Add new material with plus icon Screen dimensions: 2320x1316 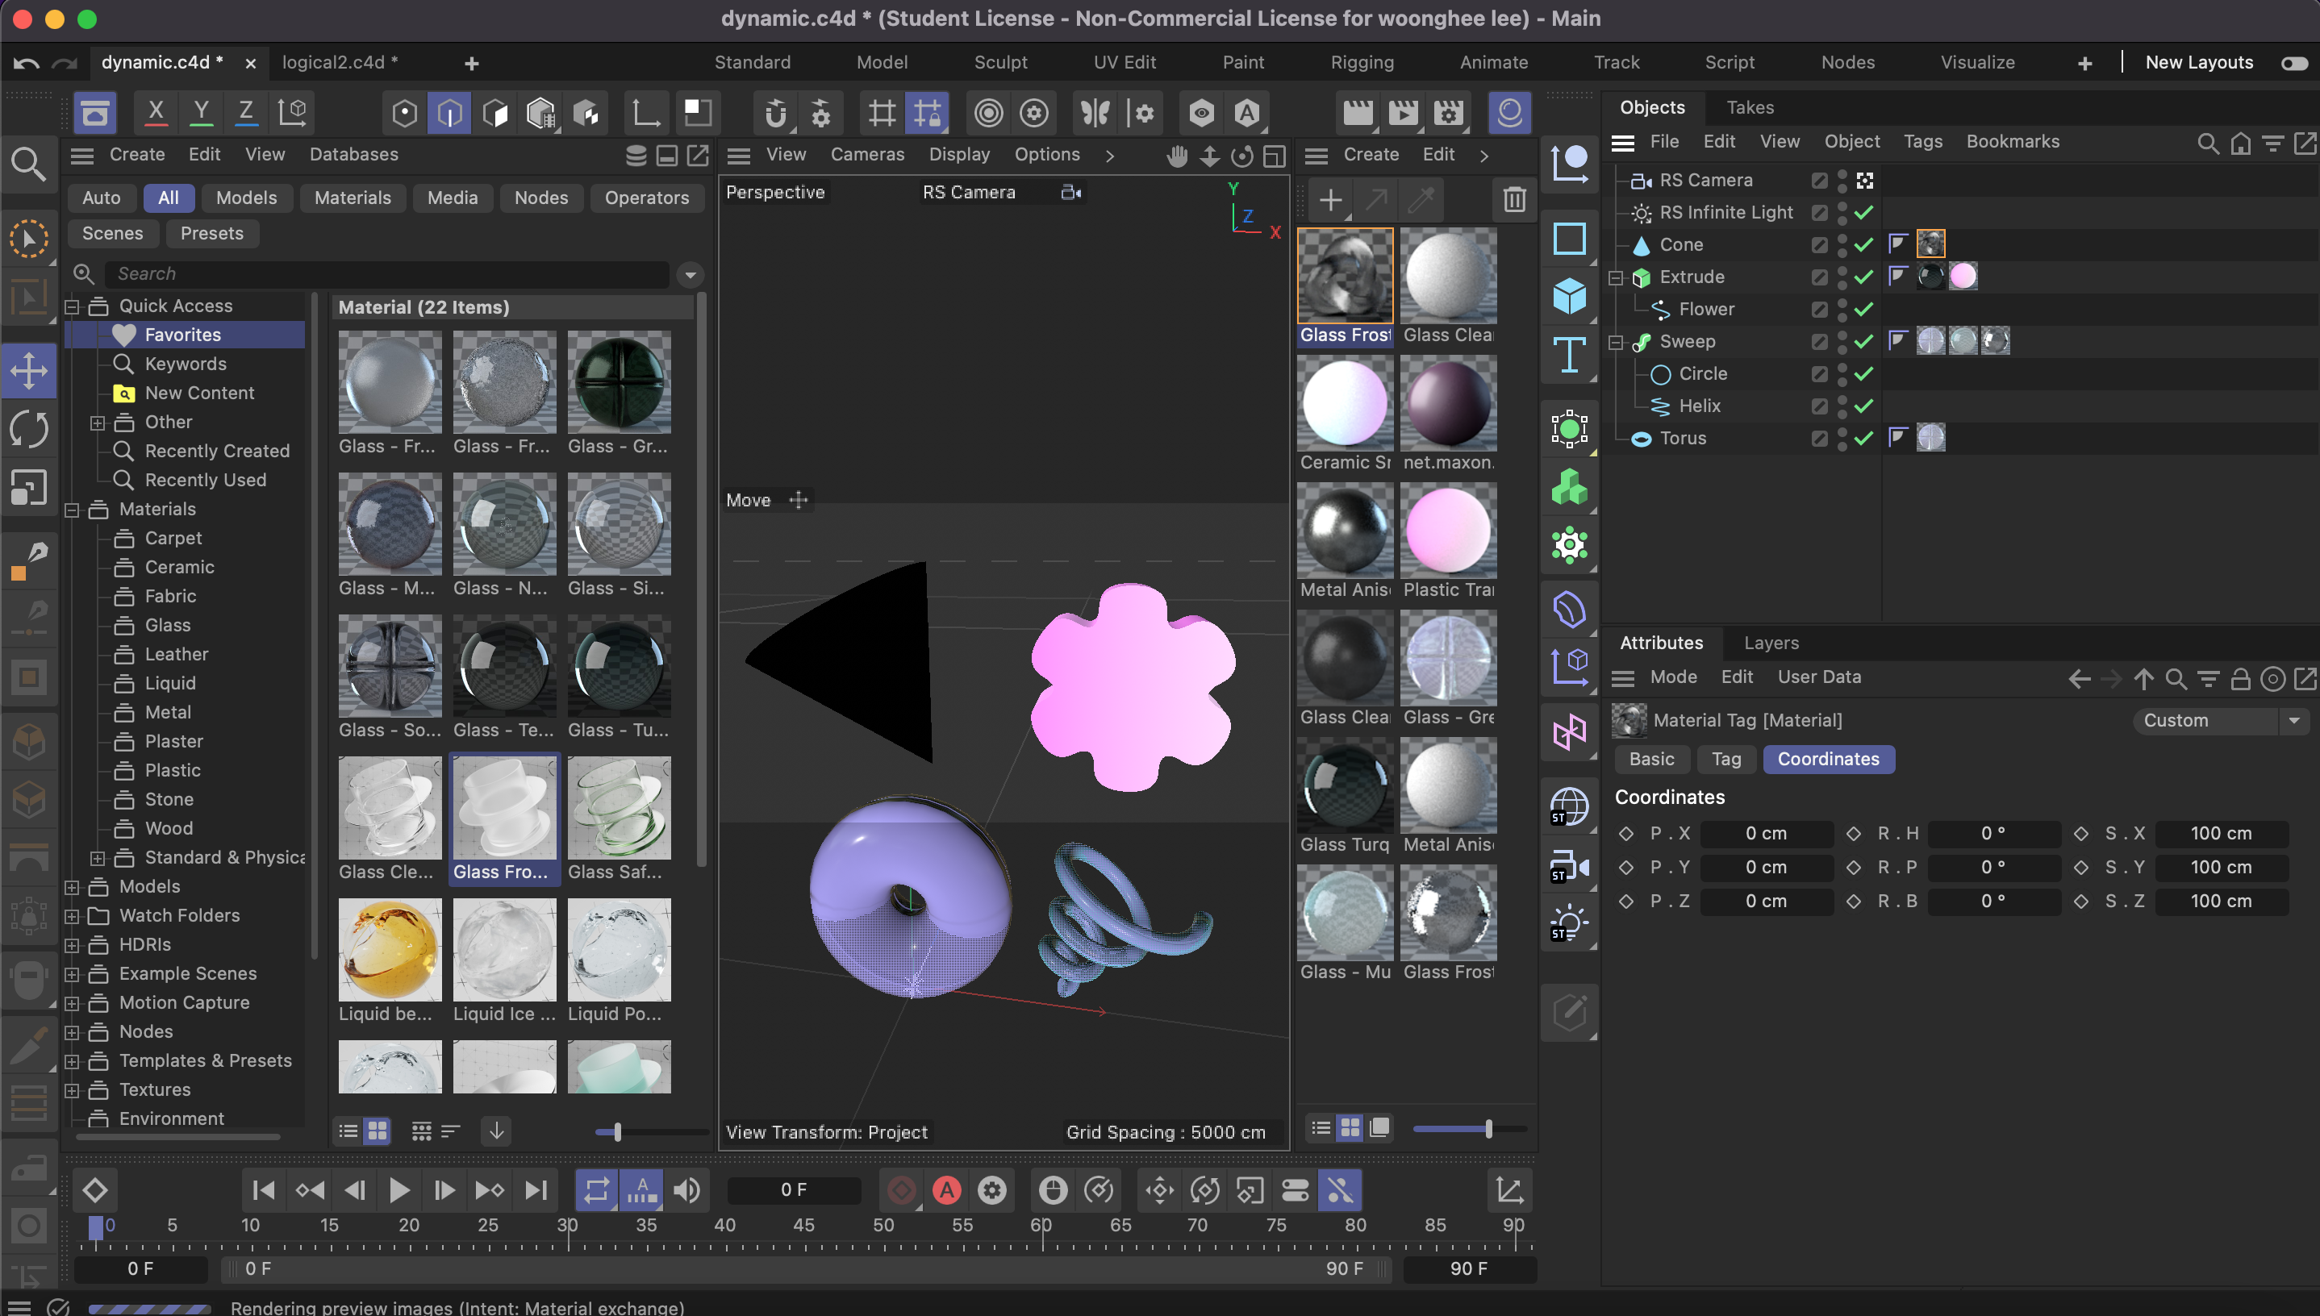click(x=1330, y=199)
